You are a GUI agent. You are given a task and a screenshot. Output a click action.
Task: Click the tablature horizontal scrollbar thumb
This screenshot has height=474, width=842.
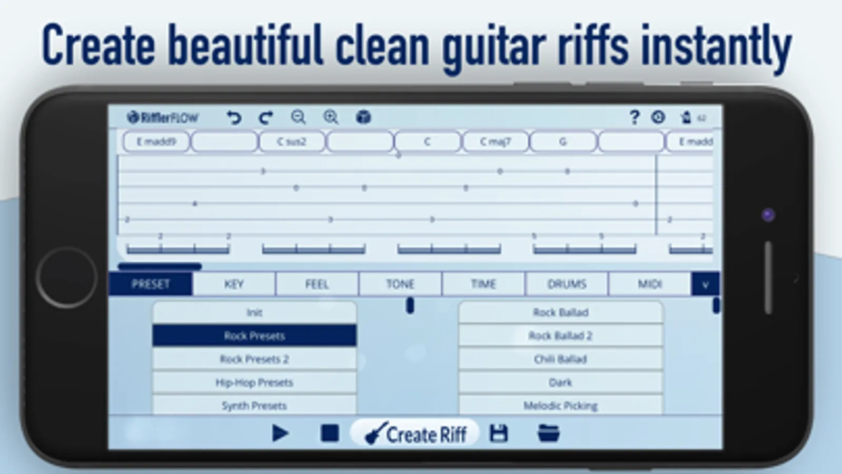[x=160, y=266]
